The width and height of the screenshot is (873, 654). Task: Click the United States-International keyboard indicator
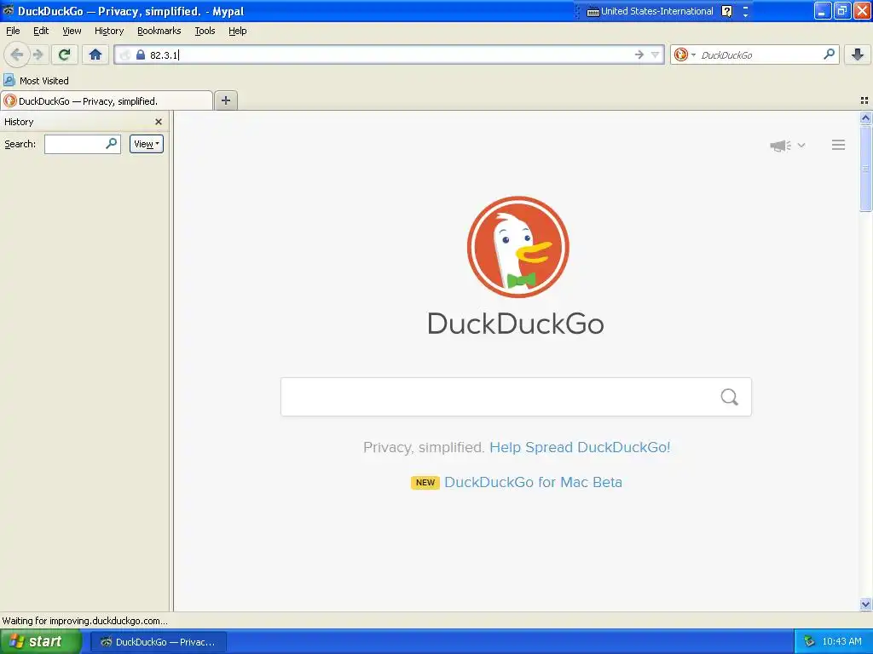(x=650, y=11)
